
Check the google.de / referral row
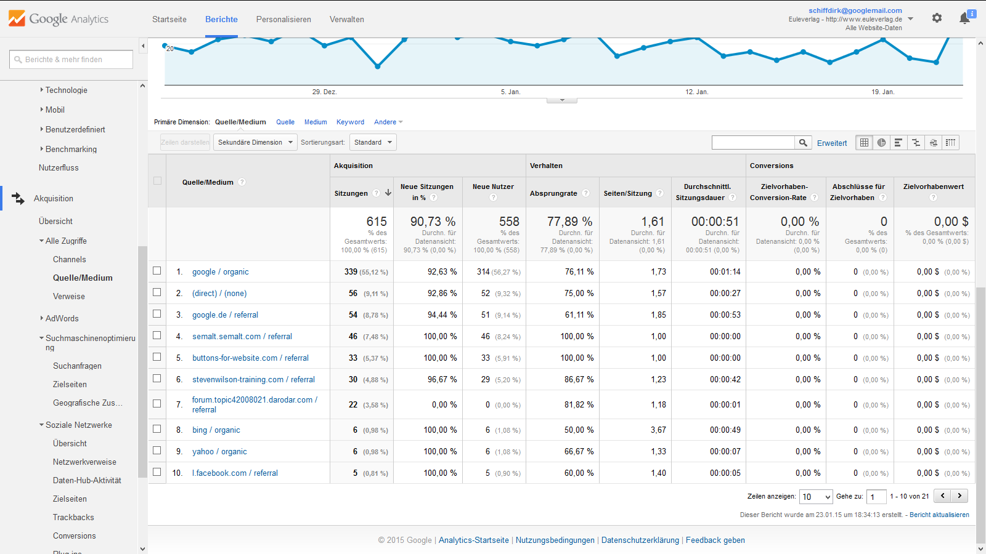[x=157, y=314]
